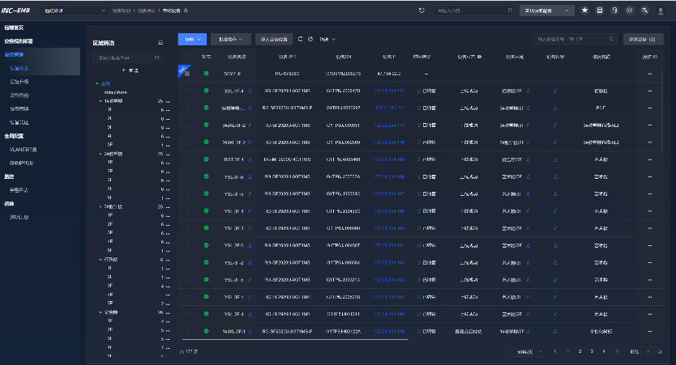
Task: Open the blue add-device dropdown button
Action: coord(192,39)
